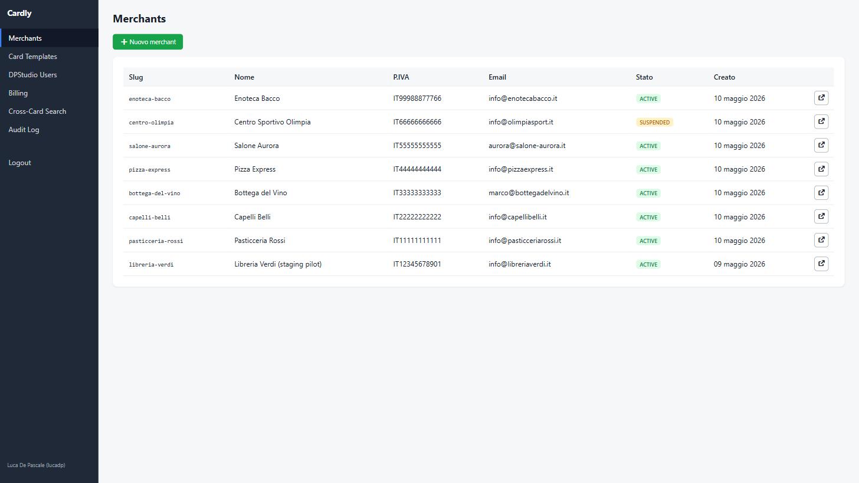859x483 pixels.
Task: Click the Bottega del Vino name
Action: pyautogui.click(x=261, y=193)
